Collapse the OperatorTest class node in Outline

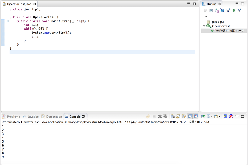[x=204, y=26]
